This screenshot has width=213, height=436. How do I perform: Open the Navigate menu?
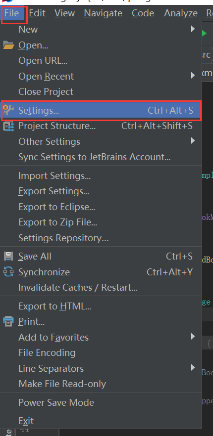click(103, 13)
